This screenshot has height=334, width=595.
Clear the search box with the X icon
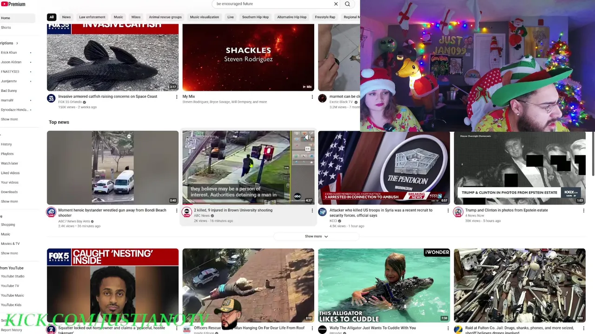(x=336, y=4)
